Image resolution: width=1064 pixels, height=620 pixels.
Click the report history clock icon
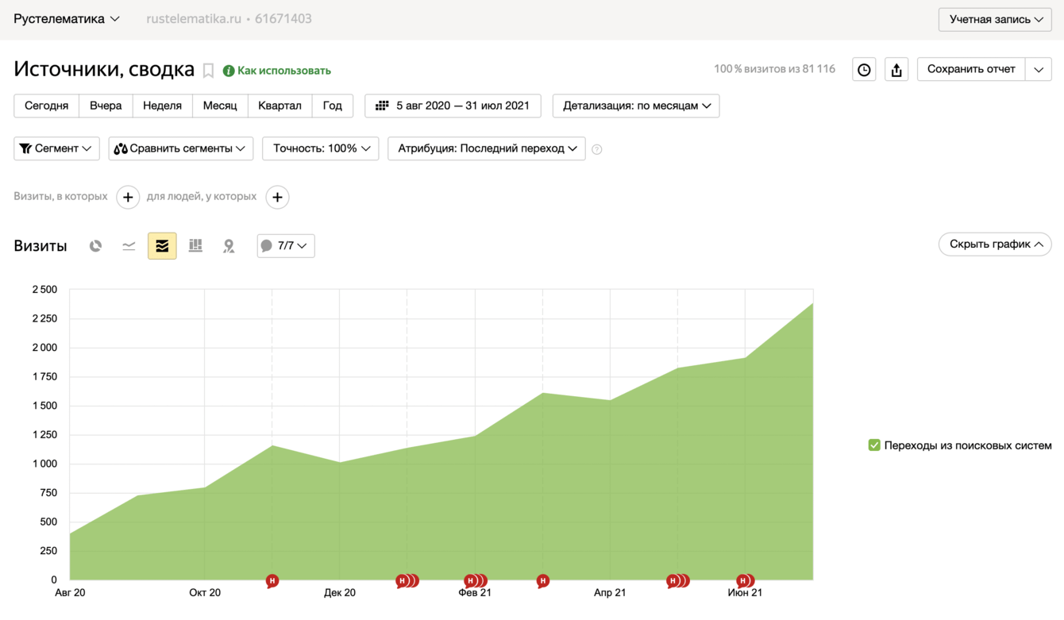(x=864, y=70)
